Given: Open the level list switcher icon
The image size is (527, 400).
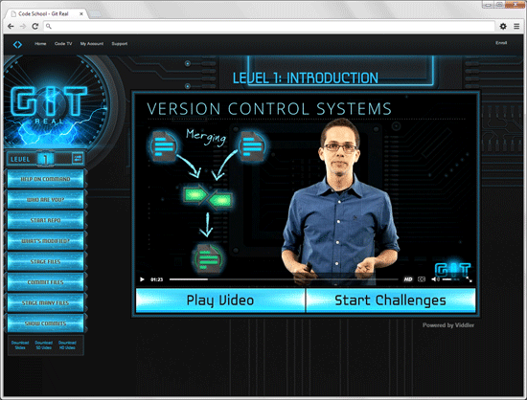Looking at the screenshot, I should click(78, 158).
